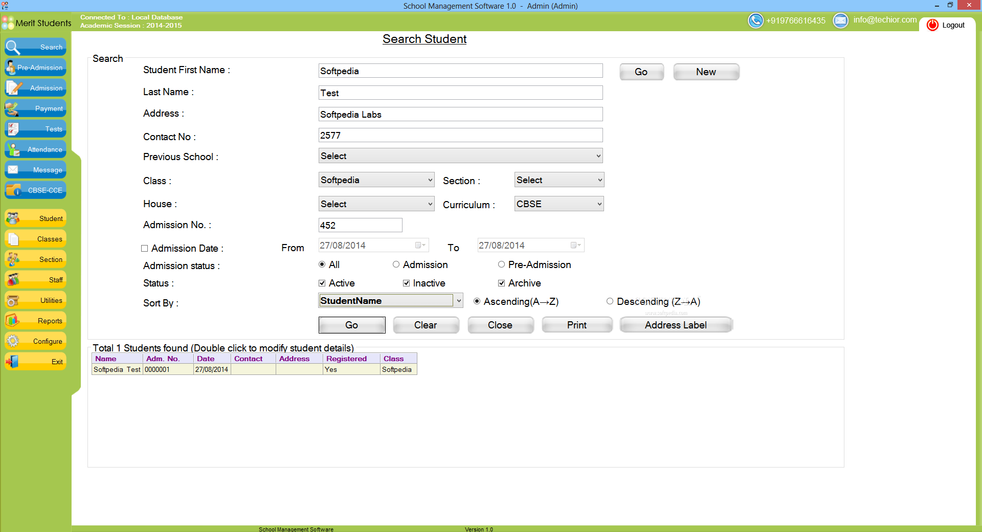Expand the Section dropdown

point(559,180)
